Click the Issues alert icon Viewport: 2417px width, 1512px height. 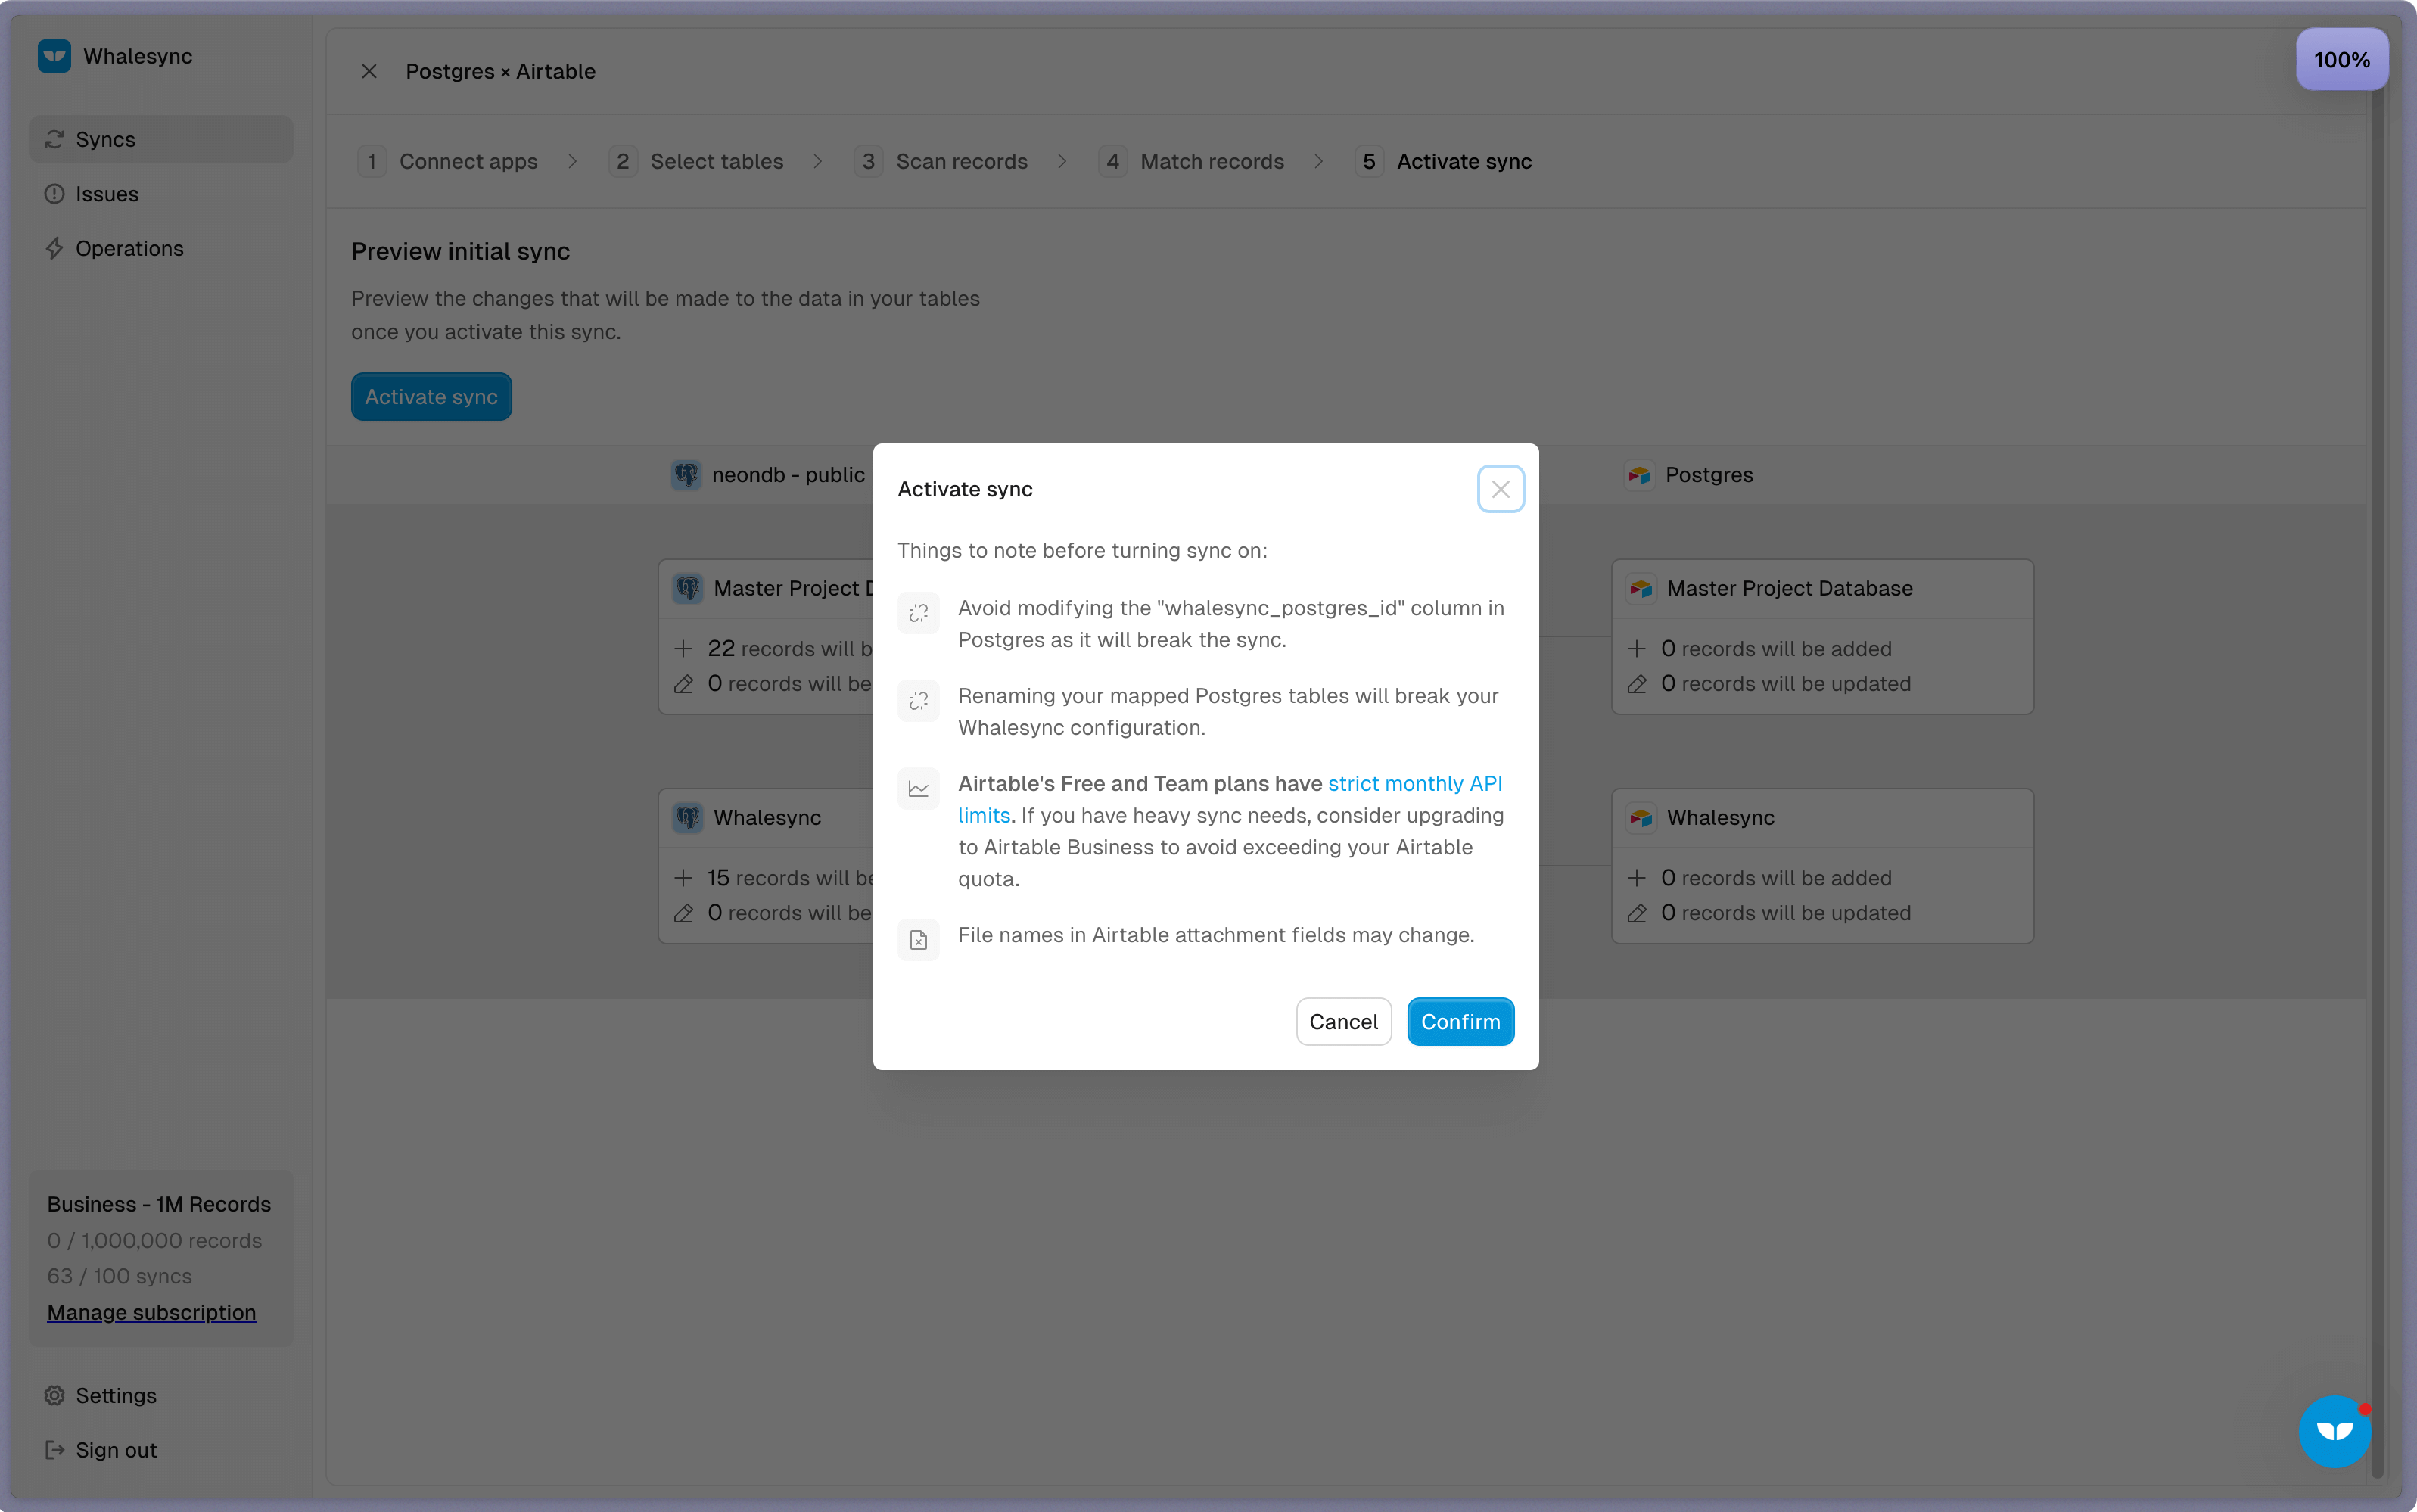coord(54,194)
